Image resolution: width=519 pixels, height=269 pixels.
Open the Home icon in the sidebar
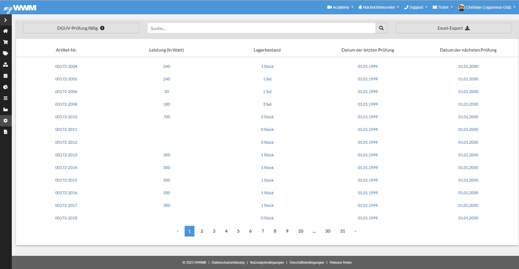coord(6,31)
